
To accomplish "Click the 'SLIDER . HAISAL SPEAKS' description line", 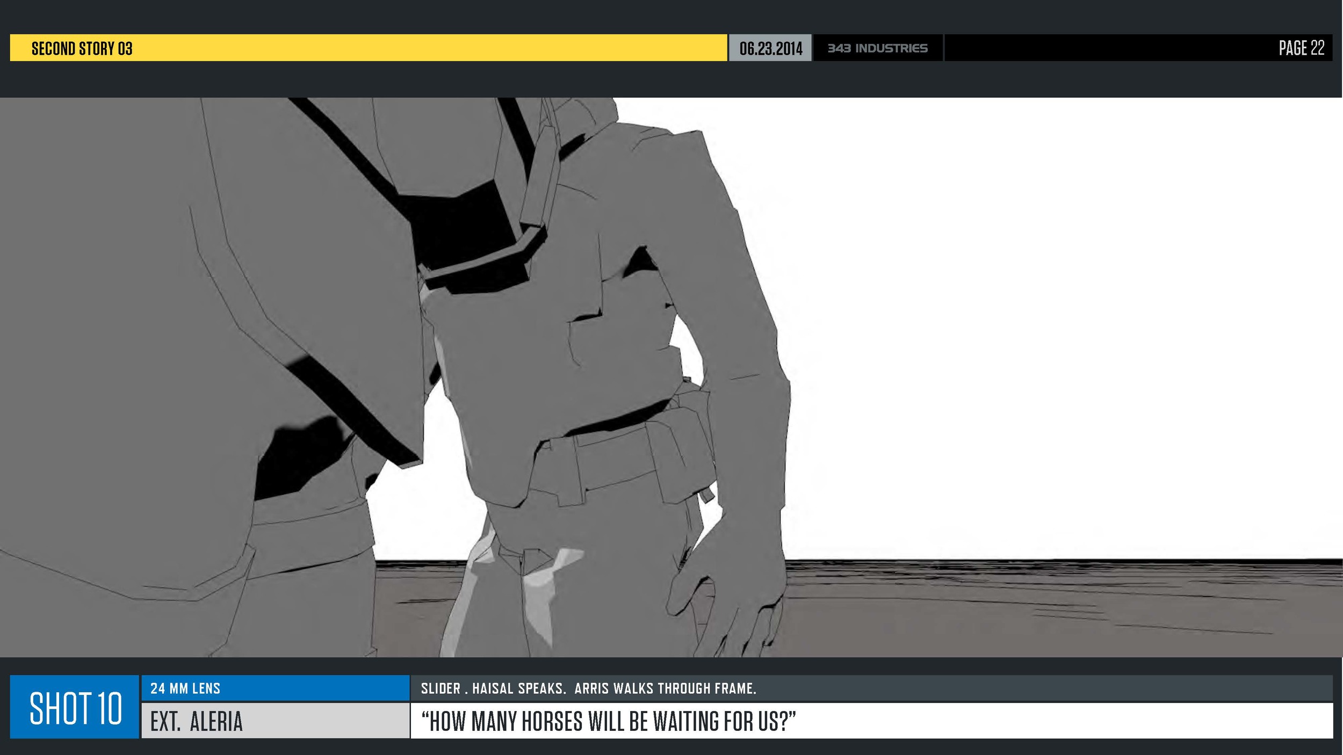I will (588, 688).
